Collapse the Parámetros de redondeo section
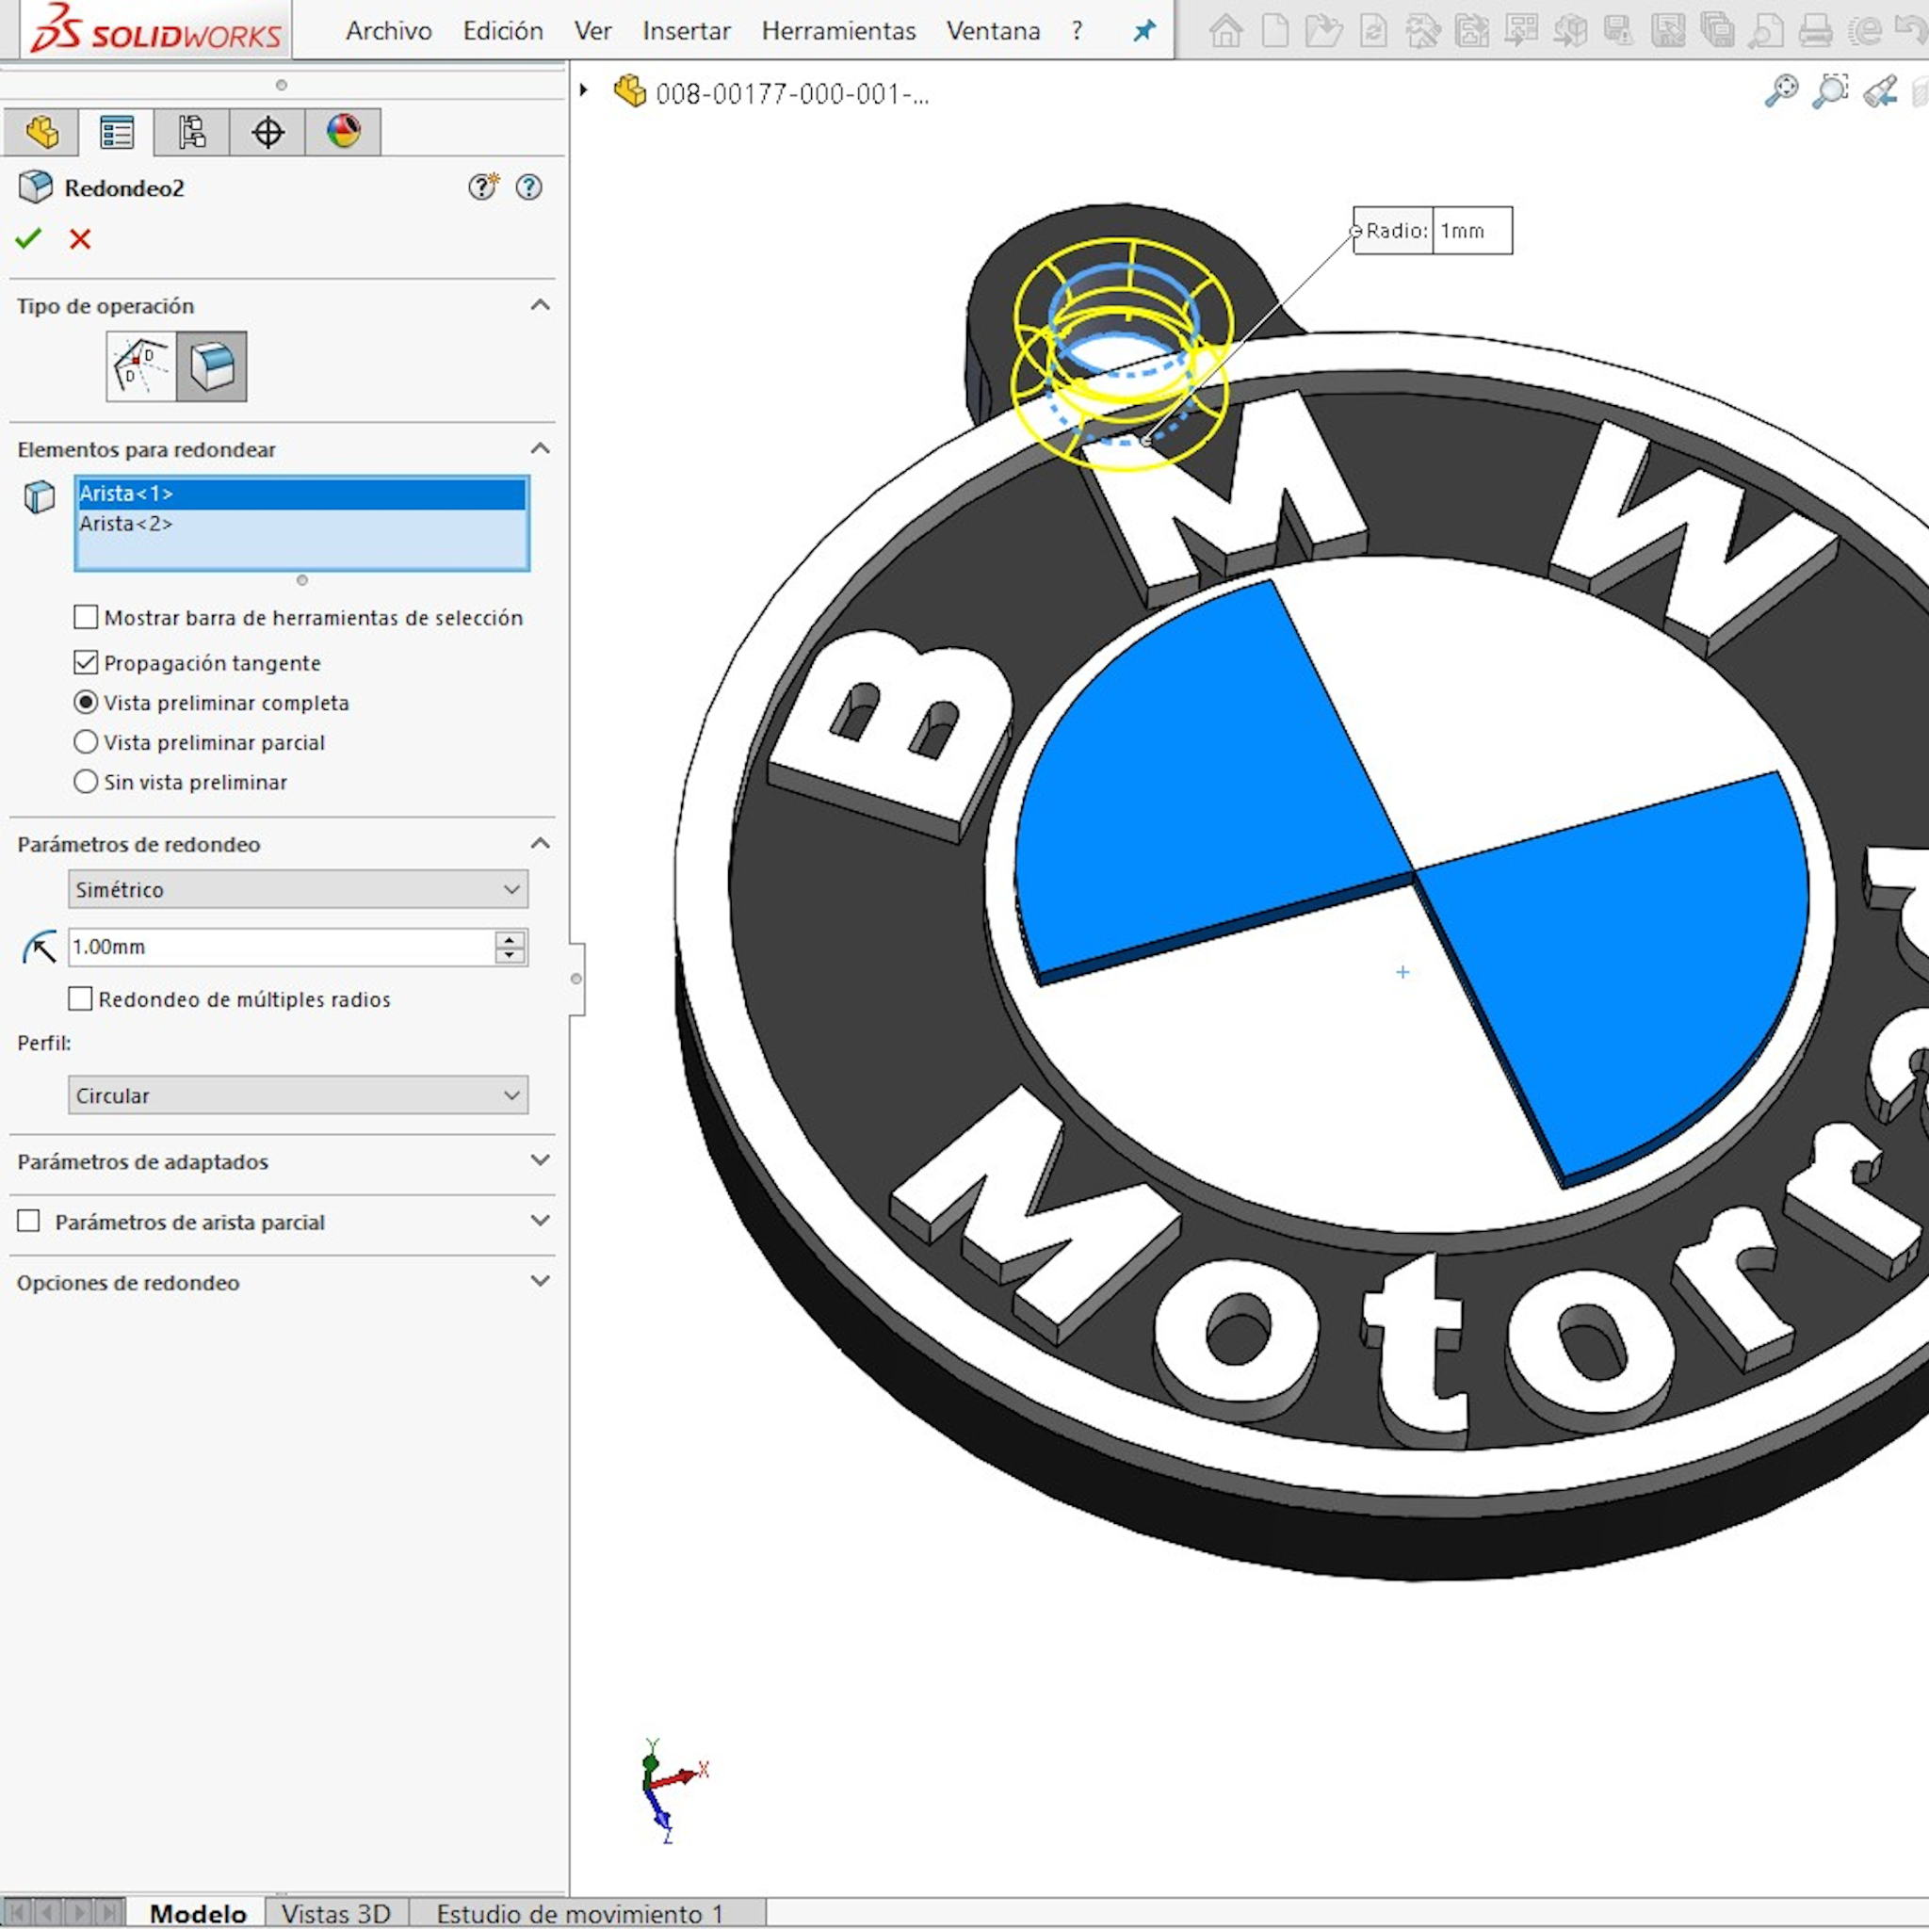 coord(540,844)
